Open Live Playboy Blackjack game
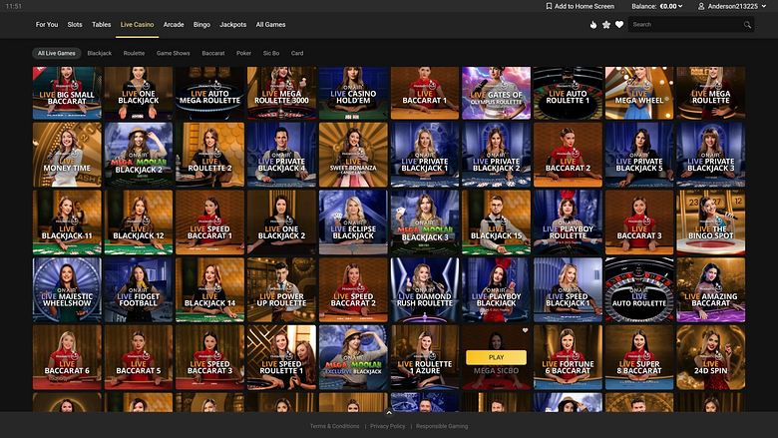The image size is (778, 438). (496, 289)
